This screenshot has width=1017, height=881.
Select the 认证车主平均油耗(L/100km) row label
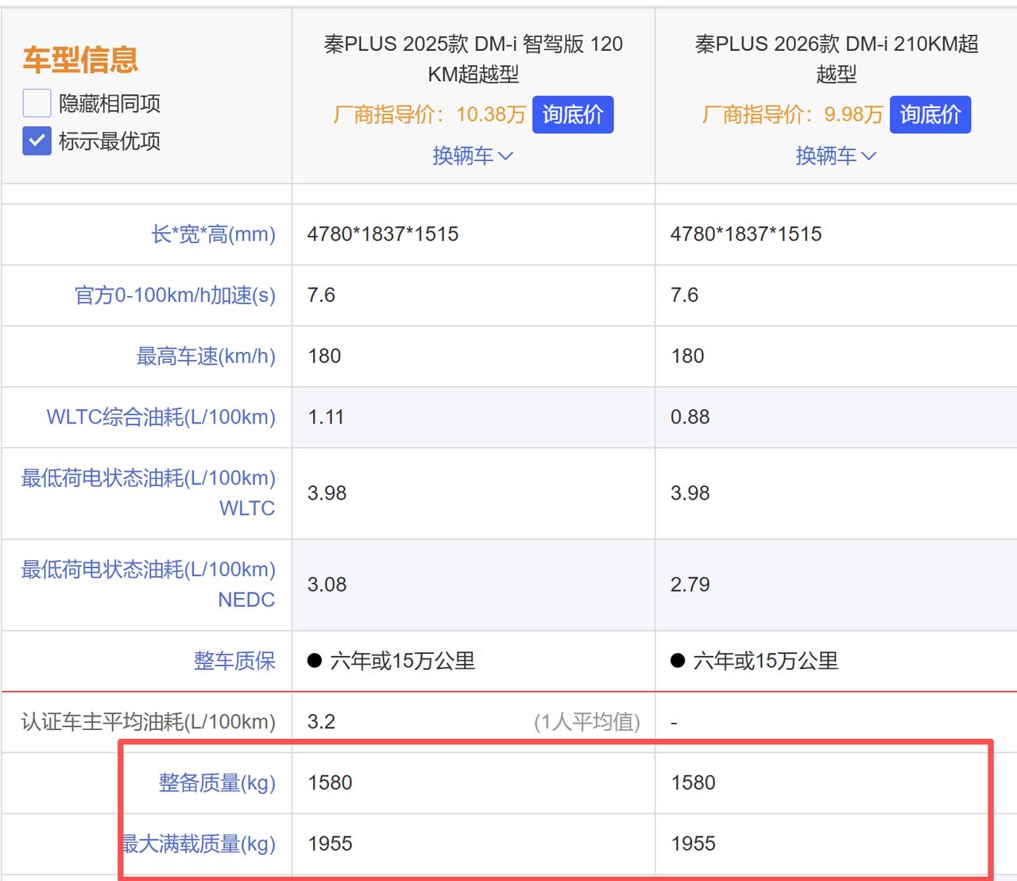point(149,722)
